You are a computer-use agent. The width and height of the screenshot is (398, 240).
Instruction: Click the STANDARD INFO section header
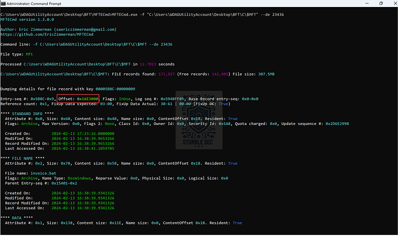(27, 114)
